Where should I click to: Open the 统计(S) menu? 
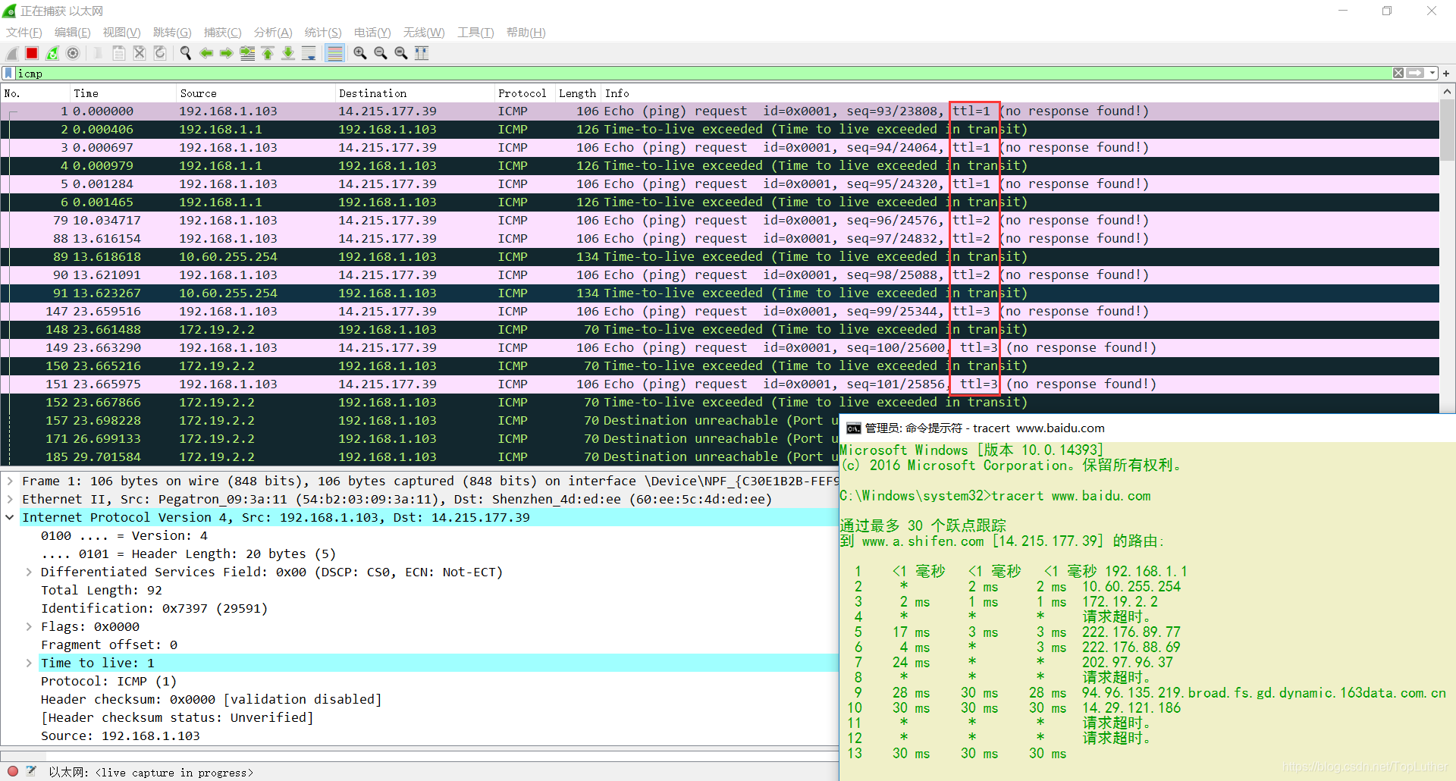[x=323, y=33]
